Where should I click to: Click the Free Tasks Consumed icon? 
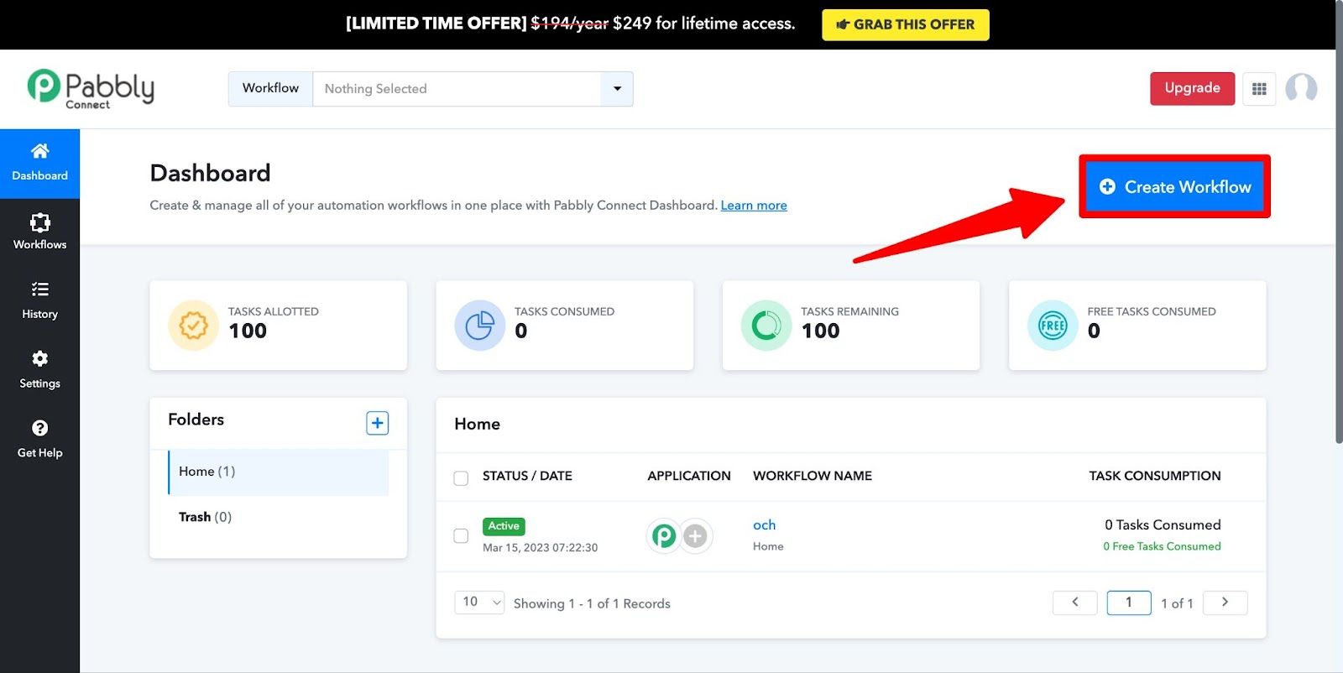pos(1053,326)
